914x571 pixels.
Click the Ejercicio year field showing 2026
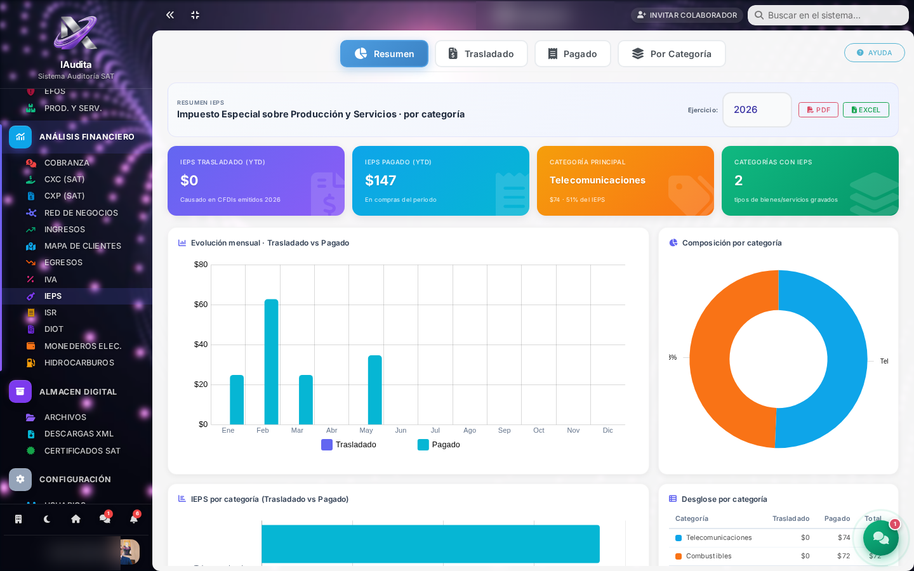[757, 110]
